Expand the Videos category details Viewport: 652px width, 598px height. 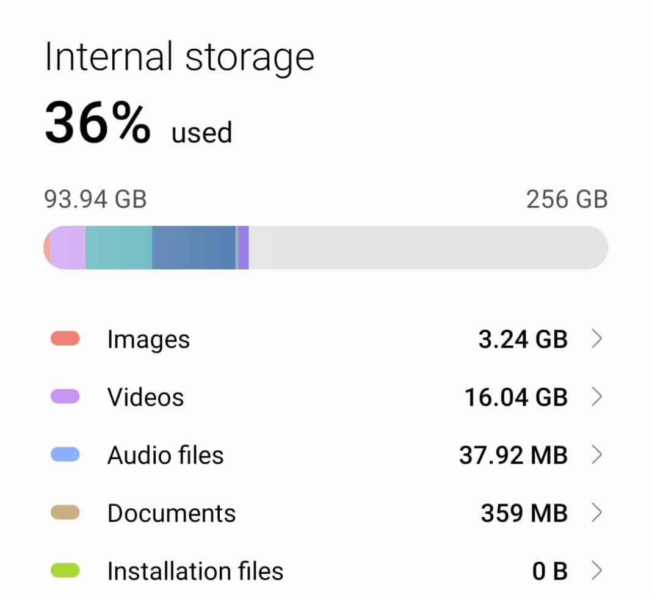click(x=597, y=397)
